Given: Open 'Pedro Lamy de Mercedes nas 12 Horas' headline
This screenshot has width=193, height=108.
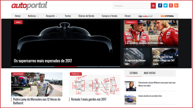Looking at the screenshot, I should (37, 101).
